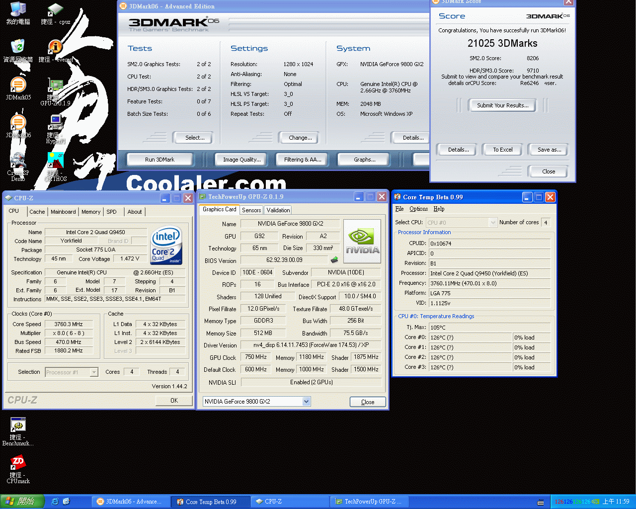Viewport: 636px width, 509px height.
Task: Click the 3DMark06 title bar icon
Action: click(x=123, y=6)
